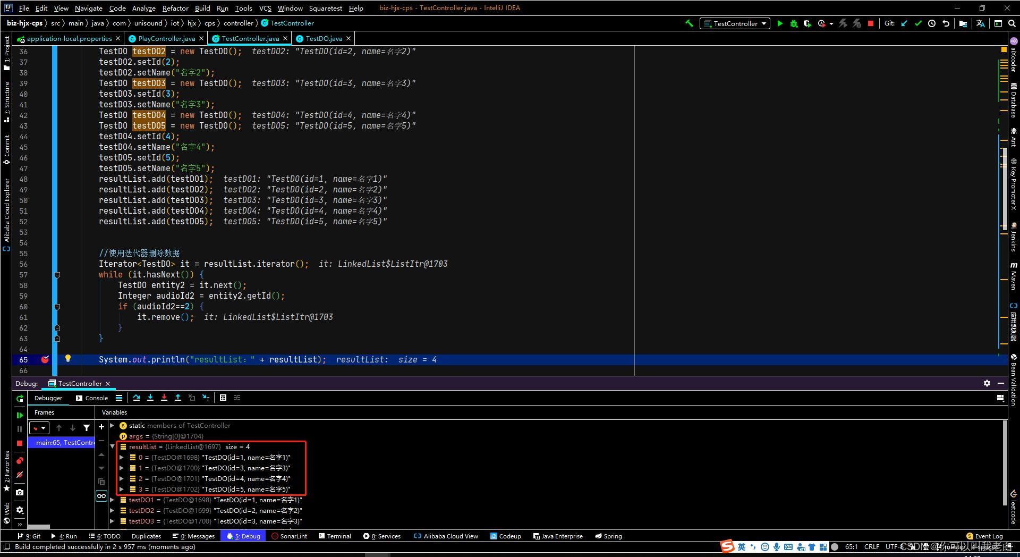Open the thread selector dropdown in Frames
1020x557 pixels.
(40, 428)
